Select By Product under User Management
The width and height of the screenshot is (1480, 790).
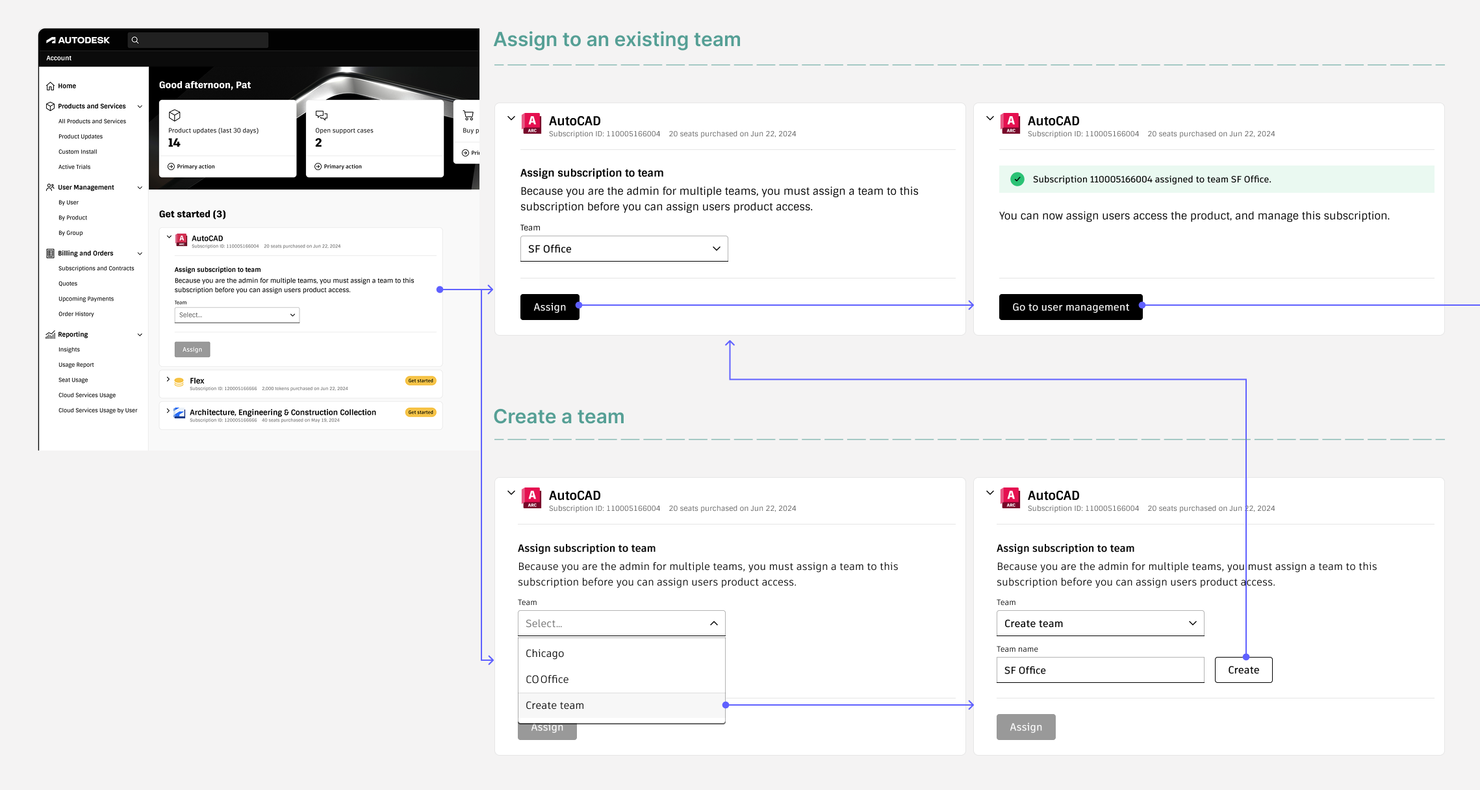click(73, 218)
